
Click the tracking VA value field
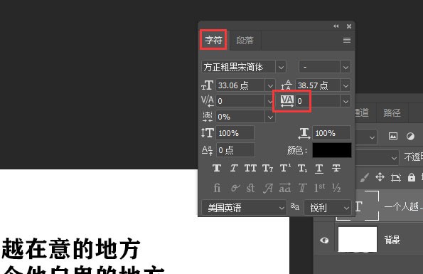pos(318,101)
